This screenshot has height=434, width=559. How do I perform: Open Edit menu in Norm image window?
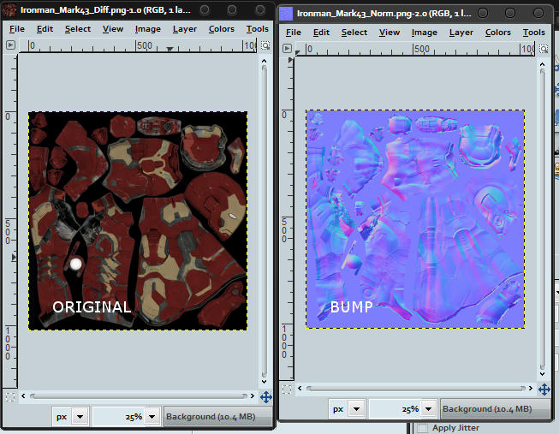coord(321,33)
